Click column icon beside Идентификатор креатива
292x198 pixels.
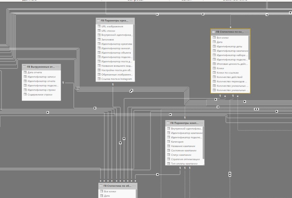point(99,44)
